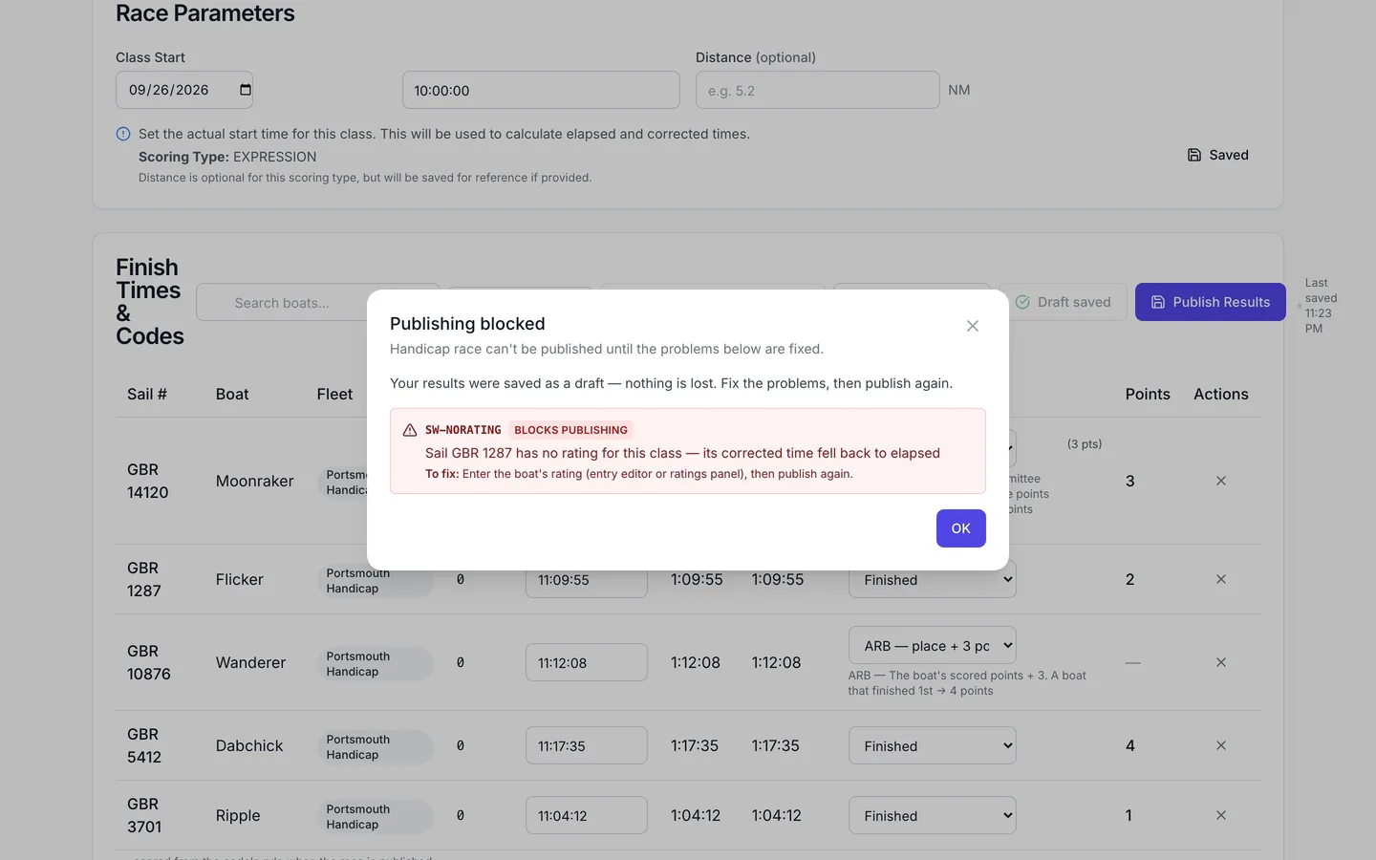
Task: Click the Actions column header
Action: (1221, 394)
